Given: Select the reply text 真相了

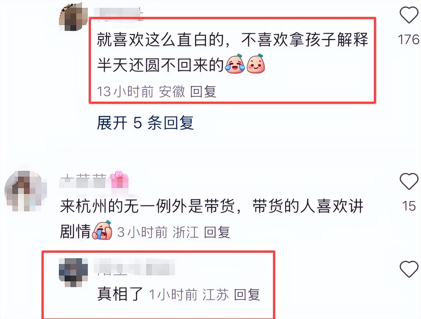Looking at the screenshot, I should [x=120, y=294].
